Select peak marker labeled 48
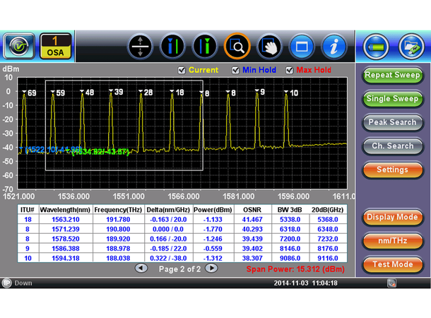The image size is (431, 318). (x=87, y=93)
